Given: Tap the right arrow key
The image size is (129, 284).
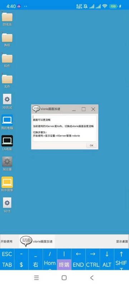Looking at the screenshot, I should (x=93, y=254).
